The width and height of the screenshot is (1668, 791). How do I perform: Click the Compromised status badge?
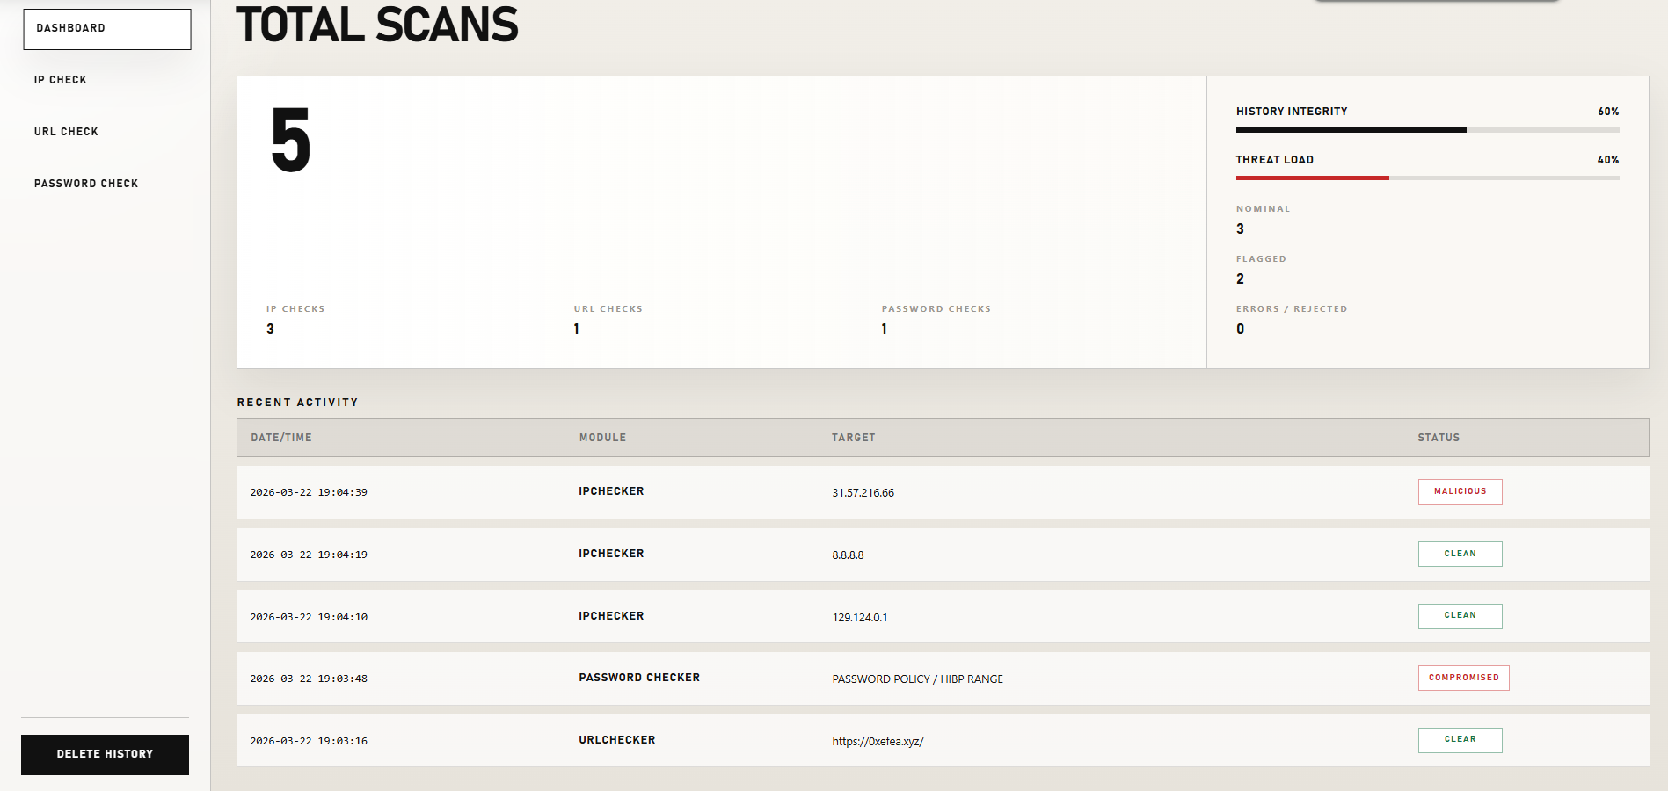pos(1463,678)
